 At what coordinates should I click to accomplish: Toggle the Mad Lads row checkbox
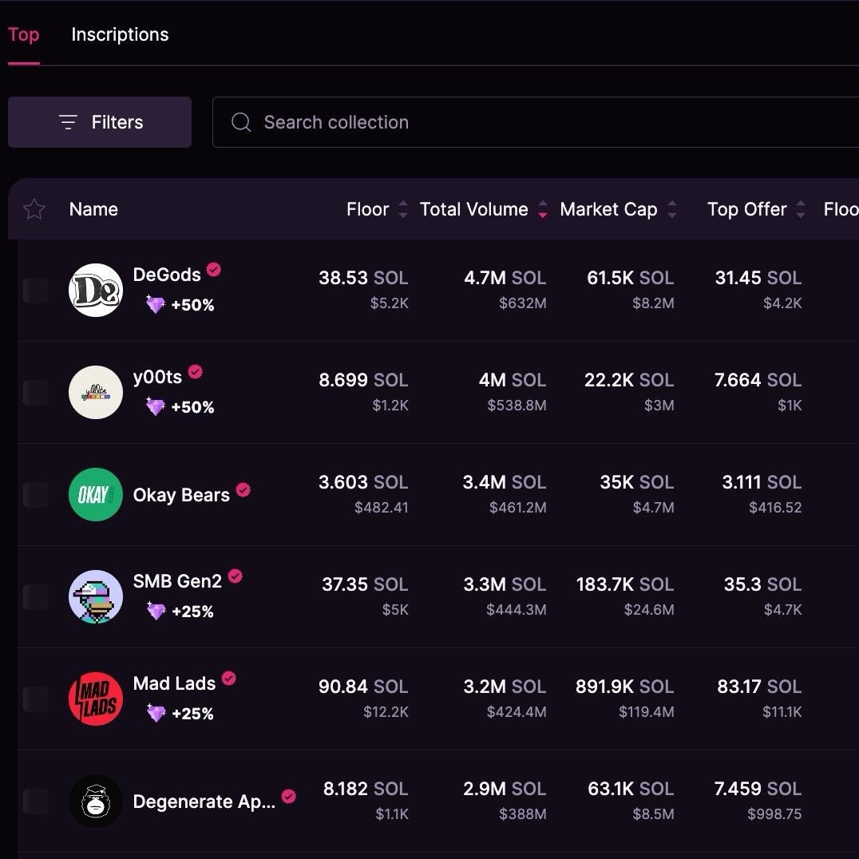(x=36, y=699)
